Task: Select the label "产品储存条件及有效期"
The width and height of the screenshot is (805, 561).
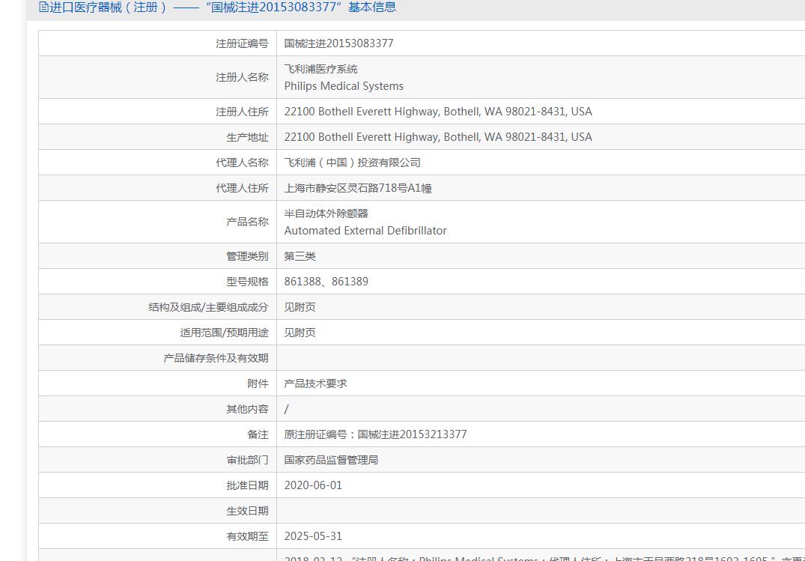Action: point(216,358)
